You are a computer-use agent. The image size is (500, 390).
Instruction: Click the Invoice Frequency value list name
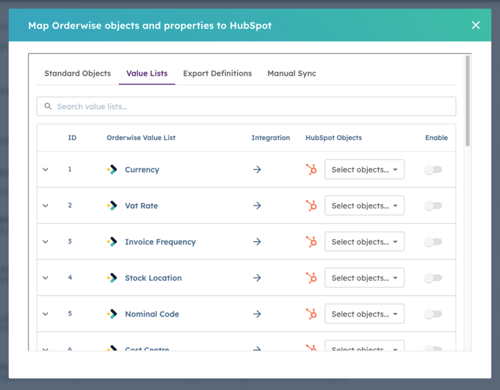(x=161, y=242)
